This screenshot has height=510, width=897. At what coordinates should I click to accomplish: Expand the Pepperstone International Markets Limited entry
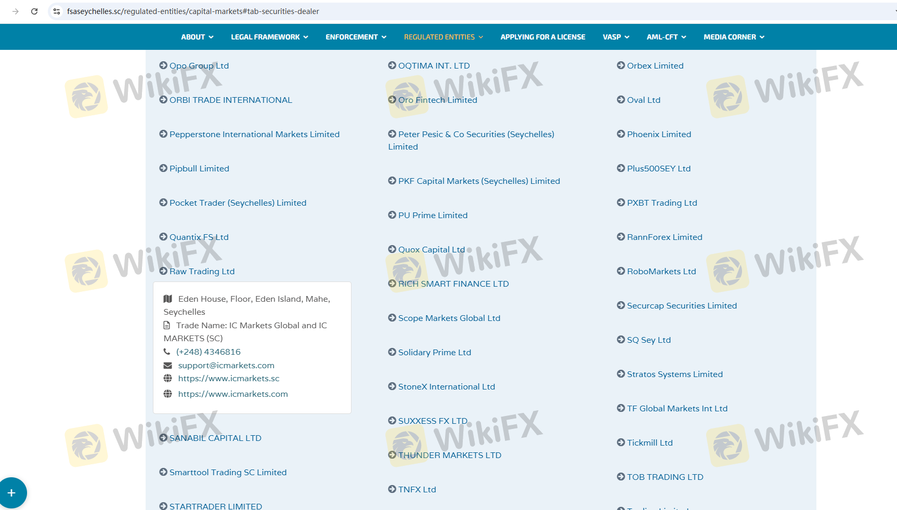(254, 134)
